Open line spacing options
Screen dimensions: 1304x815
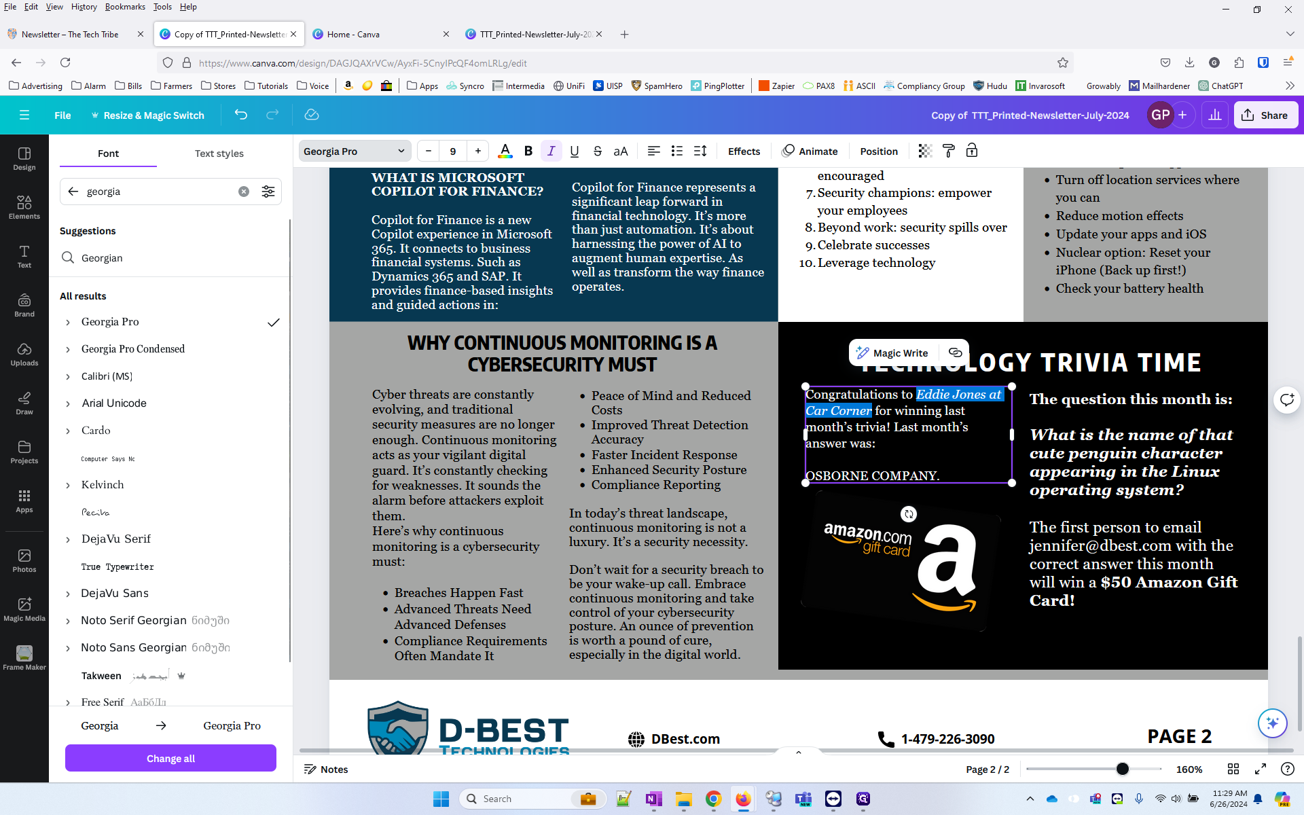pos(700,151)
